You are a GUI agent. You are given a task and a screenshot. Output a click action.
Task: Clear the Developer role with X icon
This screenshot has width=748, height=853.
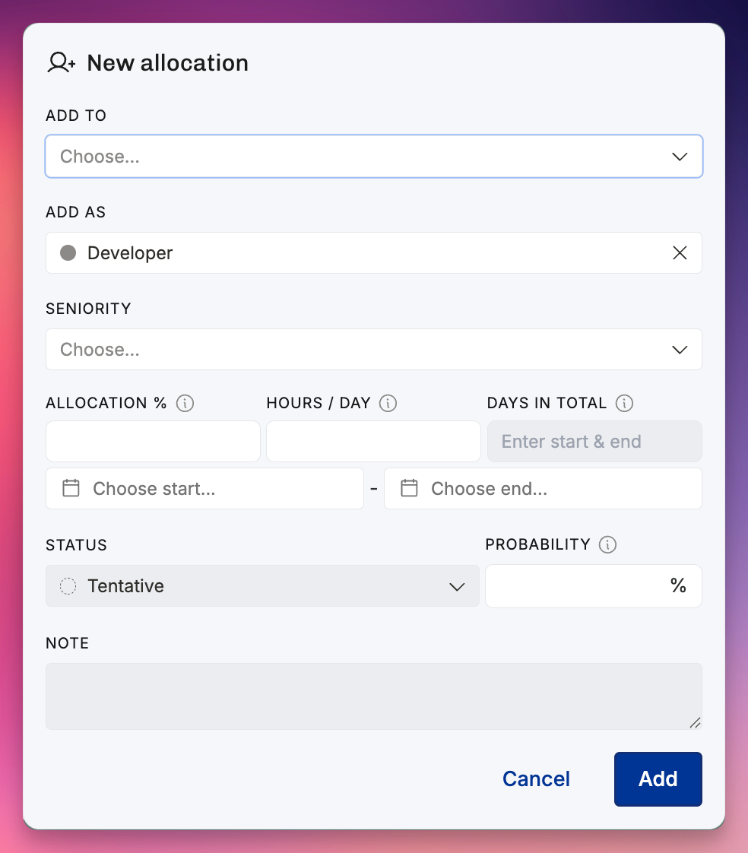pos(680,253)
